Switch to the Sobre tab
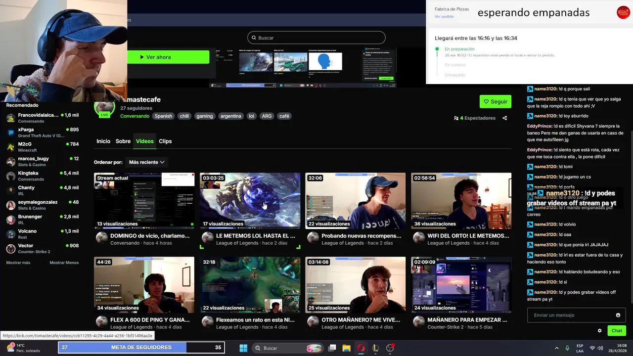 (123, 141)
